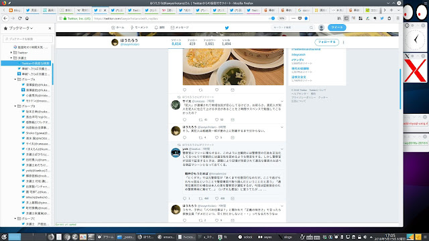Click the volume speaker icon in system tray
This screenshot has width=429, height=241.
coord(365,237)
